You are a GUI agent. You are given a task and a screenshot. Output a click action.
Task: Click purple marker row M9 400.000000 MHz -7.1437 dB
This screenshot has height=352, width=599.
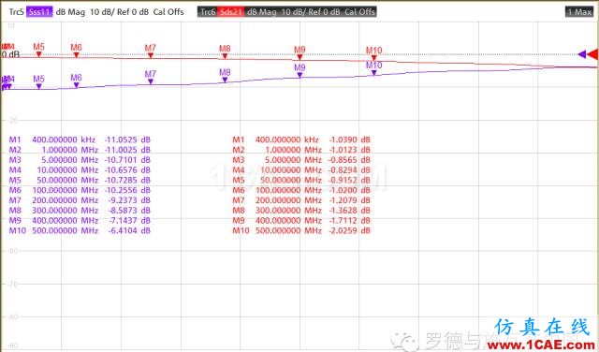click(x=80, y=221)
